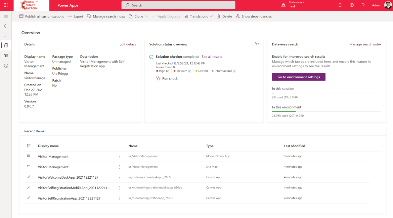Go back with the left arrow icon
This screenshot has height=218, width=393.
click(6, 26)
